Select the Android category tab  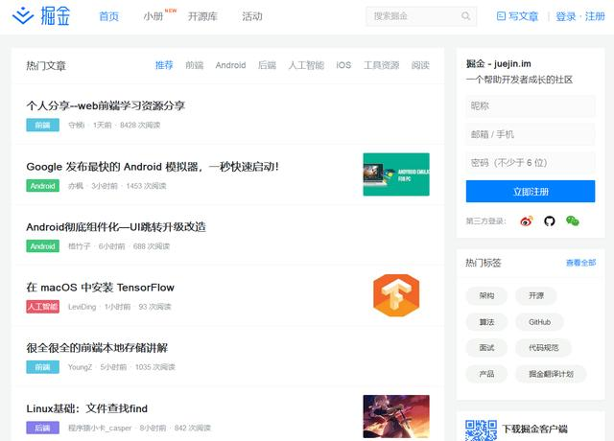230,65
